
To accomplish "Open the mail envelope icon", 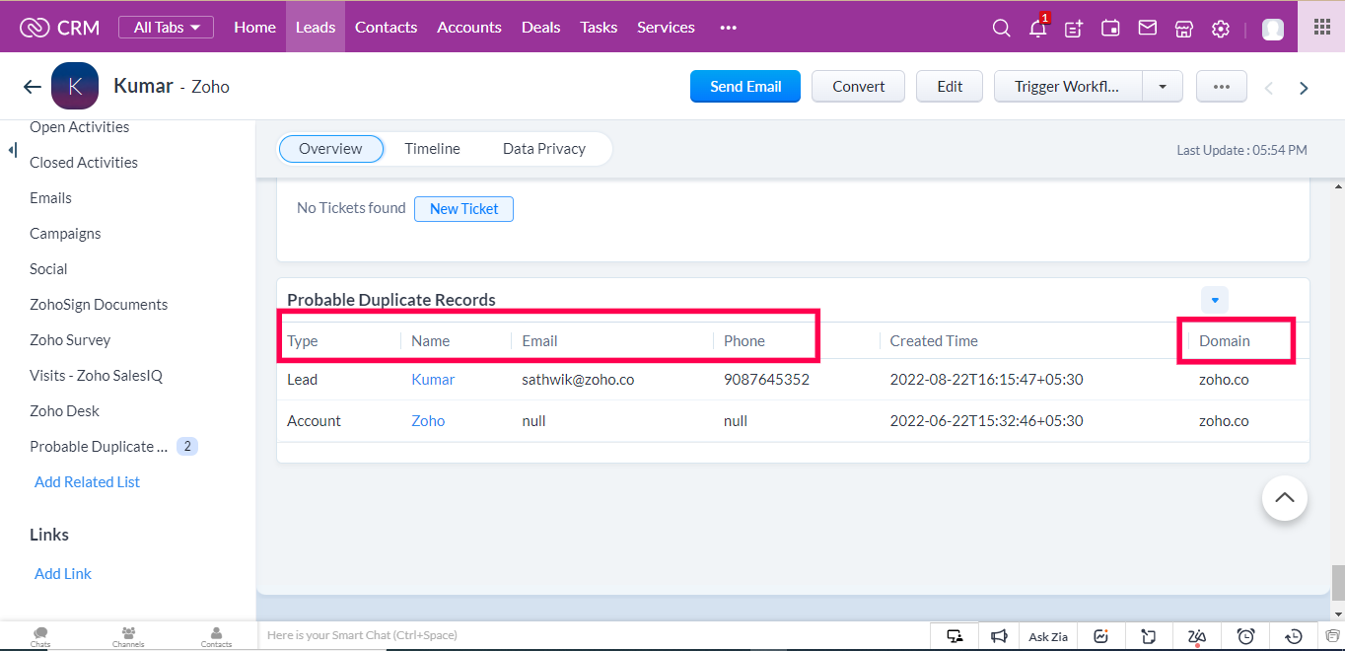I will [1147, 28].
